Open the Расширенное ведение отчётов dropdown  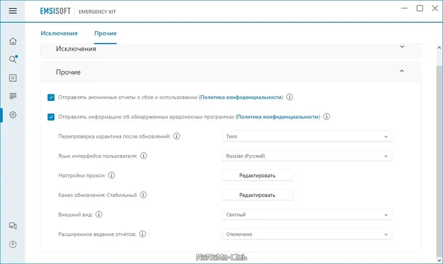tap(306, 234)
